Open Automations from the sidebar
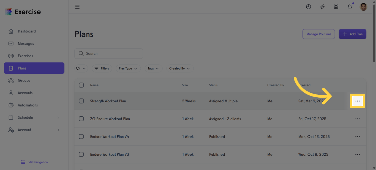This screenshot has width=376, height=170. [x=28, y=105]
